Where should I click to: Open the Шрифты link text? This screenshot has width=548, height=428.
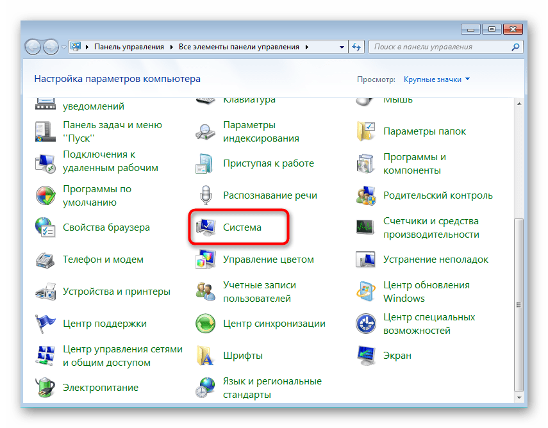(243, 356)
